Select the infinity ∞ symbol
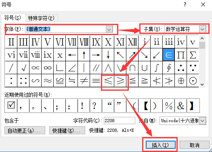This screenshot has height=152, width=212. tap(48, 68)
